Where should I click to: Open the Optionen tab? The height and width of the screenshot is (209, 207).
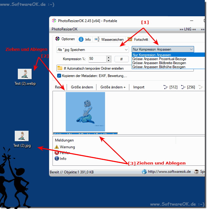(65, 39)
